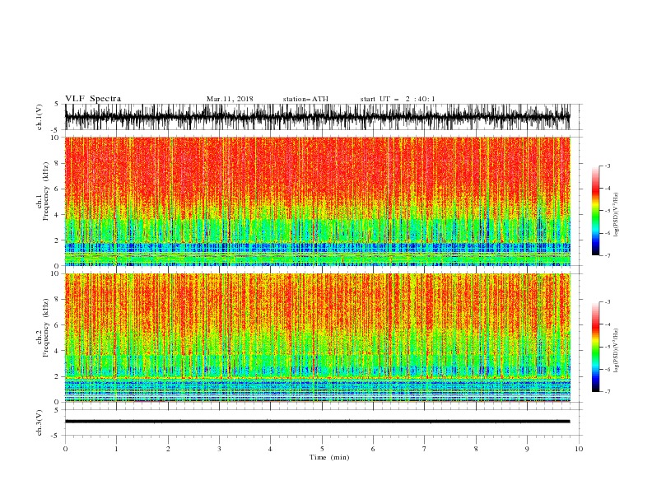Click the ch.2 PSD color scale bar
Viewport: 652px width, 504px height.
point(595,347)
